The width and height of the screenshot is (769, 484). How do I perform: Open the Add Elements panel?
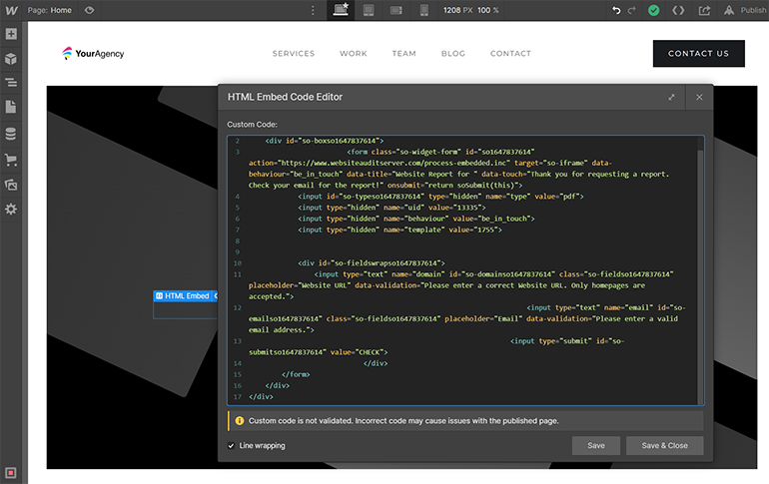tap(11, 34)
